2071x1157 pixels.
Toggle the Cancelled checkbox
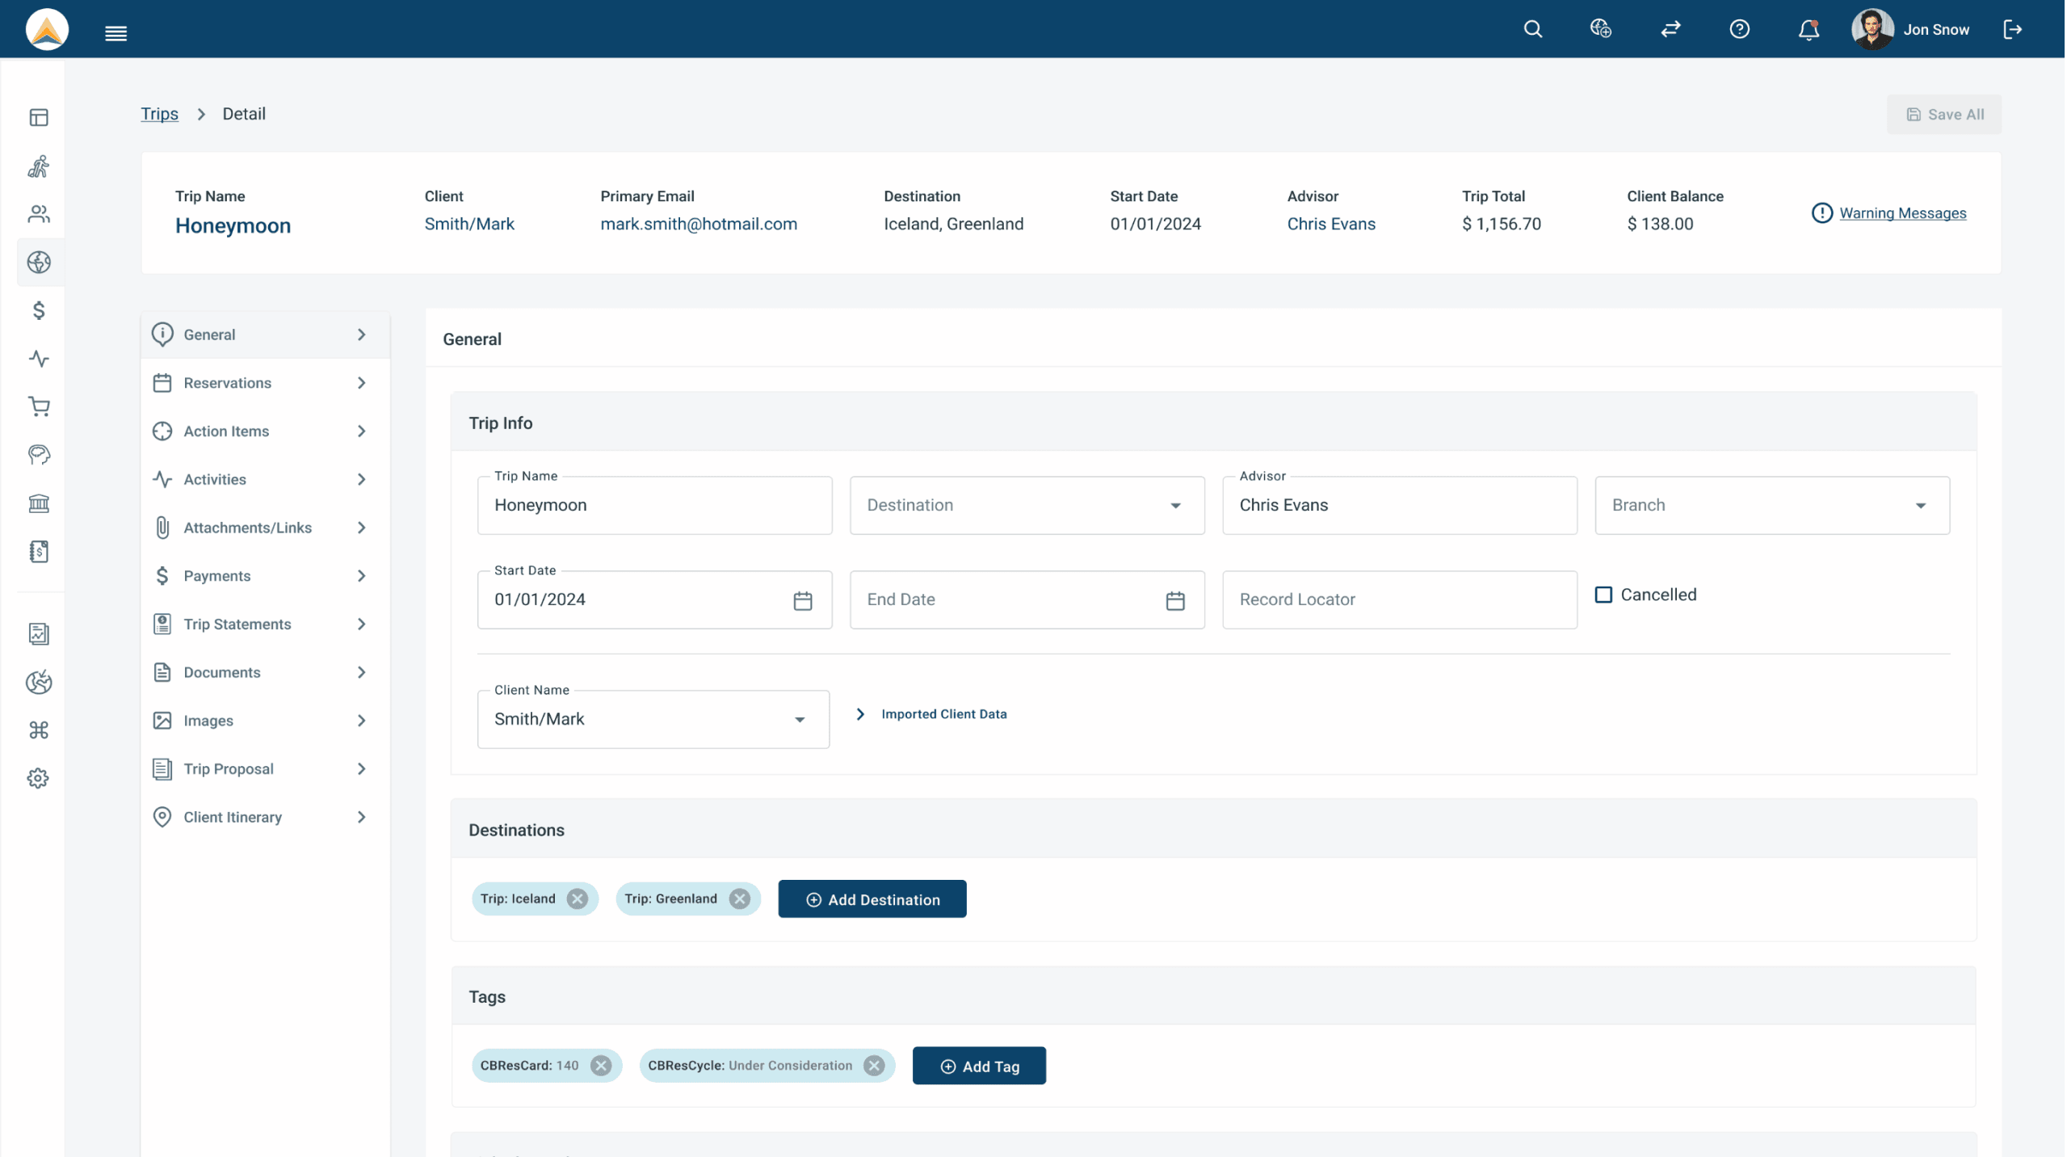click(x=1603, y=595)
